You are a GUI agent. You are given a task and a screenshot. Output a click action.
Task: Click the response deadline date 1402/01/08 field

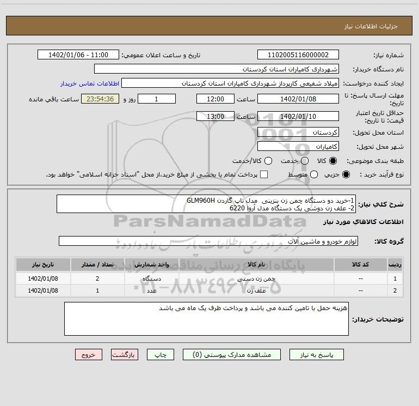pos(298,99)
